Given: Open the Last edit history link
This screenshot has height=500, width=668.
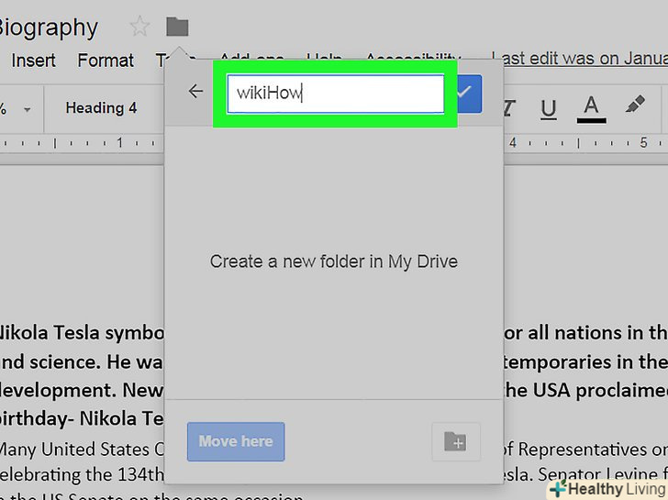Looking at the screenshot, I should pos(579,59).
